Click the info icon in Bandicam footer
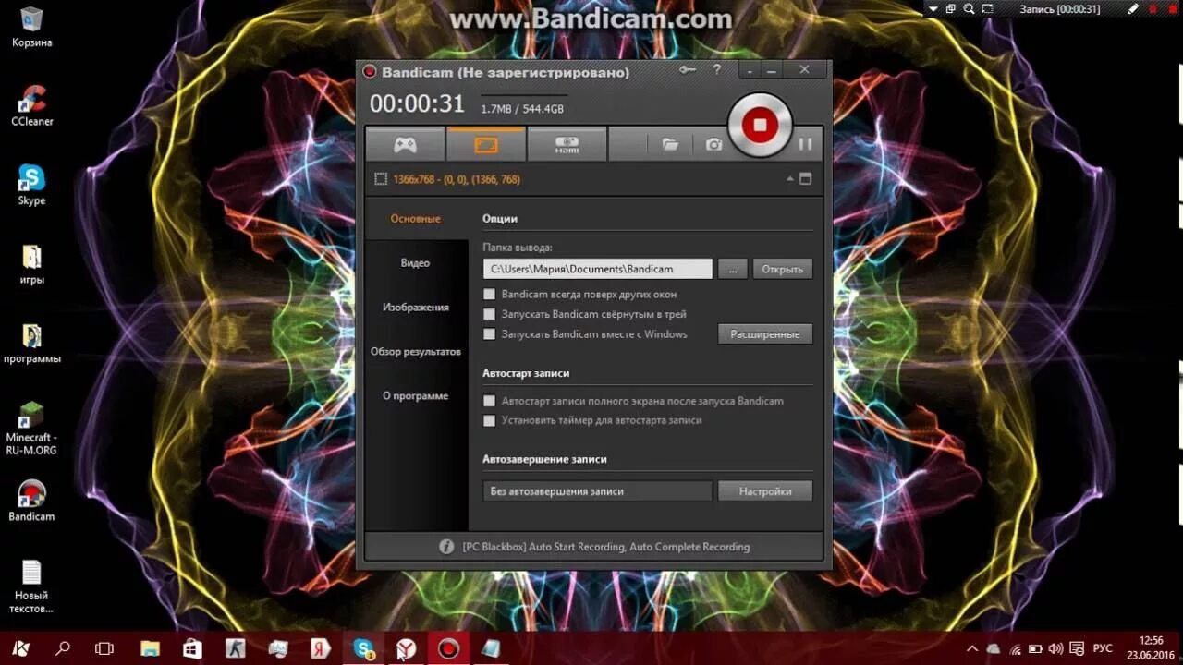The height and width of the screenshot is (665, 1183). tap(446, 547)
